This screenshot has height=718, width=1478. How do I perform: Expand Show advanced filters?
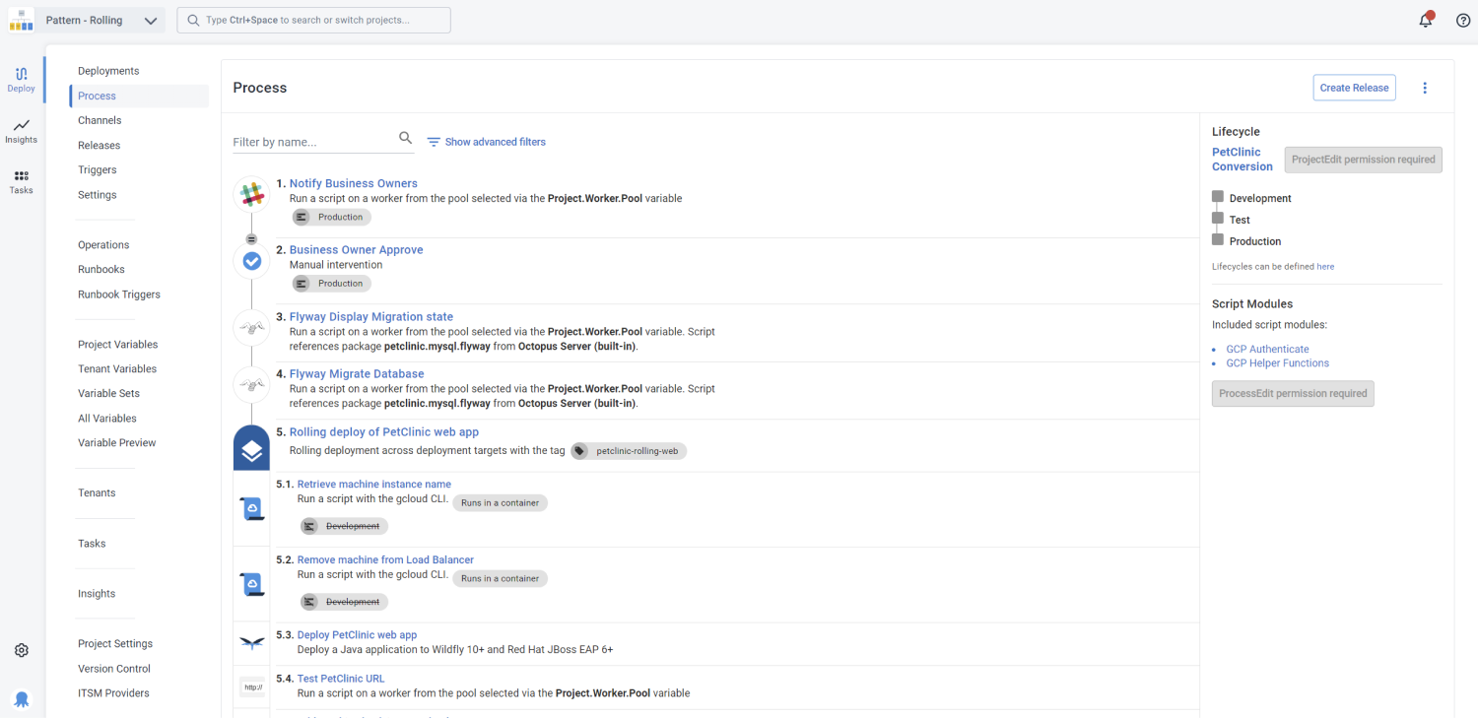(495, 142)
